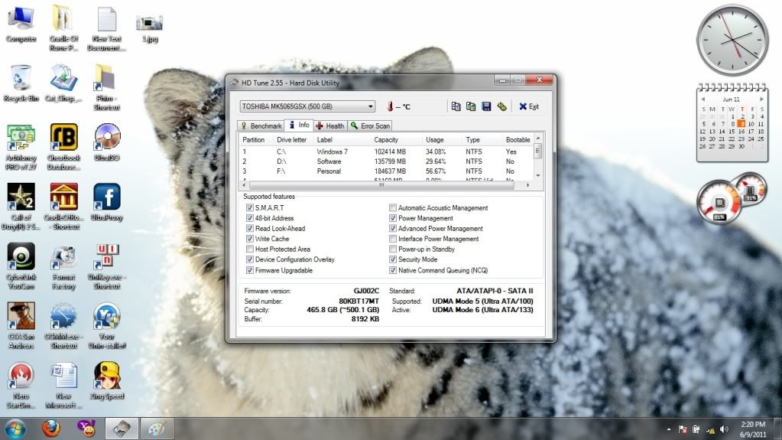Toggle the Native Command Queuing checkbox
Screen dimensions: 782x440
pos(393,270)
